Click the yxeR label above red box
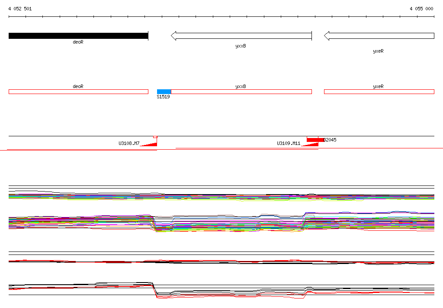The height and width of the screenshot is (308, 443). pos(378,87)
